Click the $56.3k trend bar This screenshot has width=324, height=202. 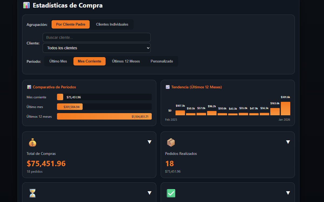264,114
